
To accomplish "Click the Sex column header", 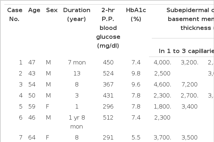I will (52, 10).
